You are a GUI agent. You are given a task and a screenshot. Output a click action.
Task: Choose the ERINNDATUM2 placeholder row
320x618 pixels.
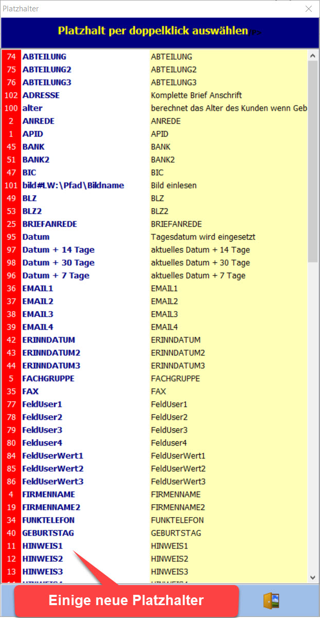(x=51, y=353)
